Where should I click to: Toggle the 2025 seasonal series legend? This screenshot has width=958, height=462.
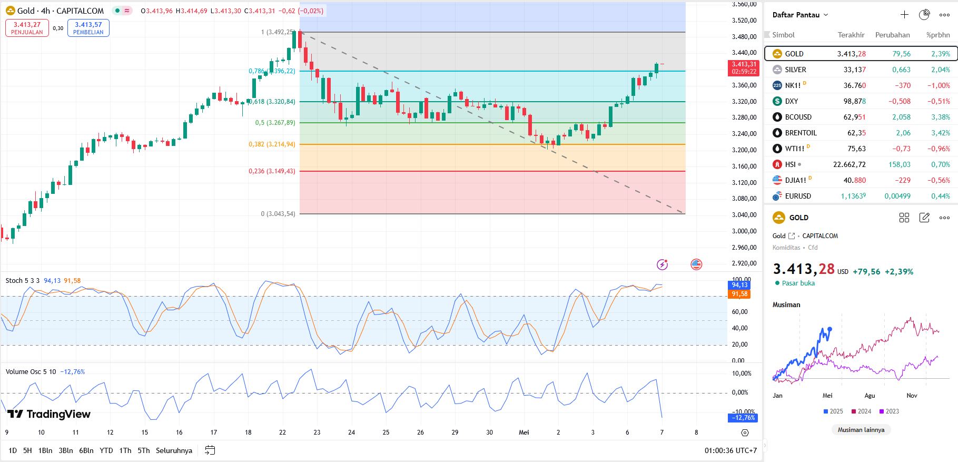833,411
